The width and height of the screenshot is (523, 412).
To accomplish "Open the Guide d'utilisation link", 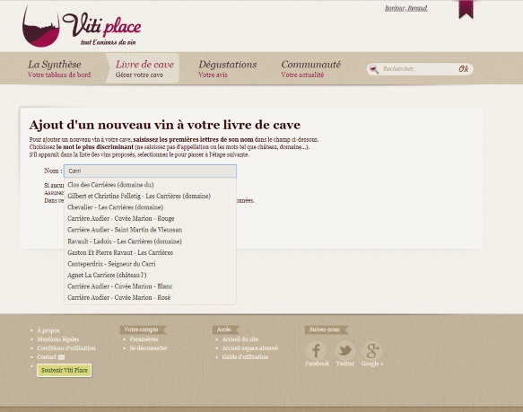I will click(x=245, y=357).
